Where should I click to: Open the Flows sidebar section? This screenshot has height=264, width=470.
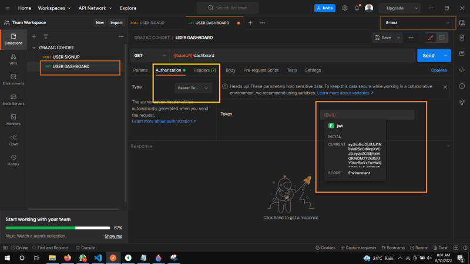pos(13,140)
